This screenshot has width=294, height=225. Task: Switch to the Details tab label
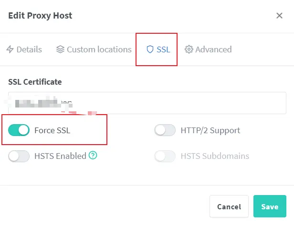point(29,49)
